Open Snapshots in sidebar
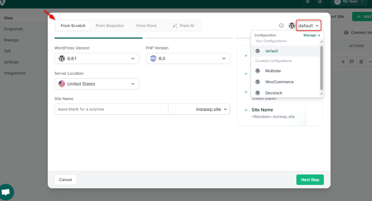 point(13,29)
